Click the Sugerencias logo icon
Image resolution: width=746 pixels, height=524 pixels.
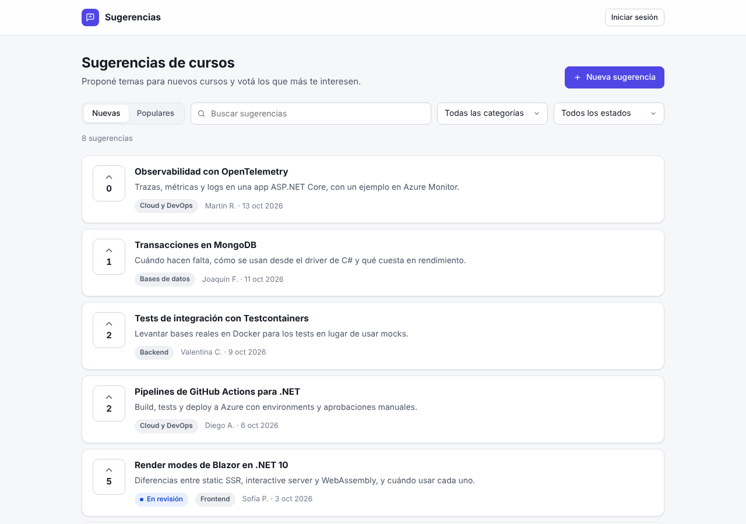click(x=90, y=17)
